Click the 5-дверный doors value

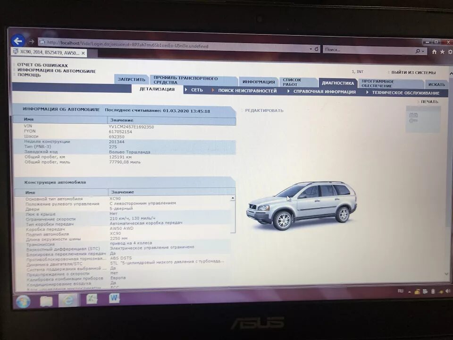tap(121, 208)
